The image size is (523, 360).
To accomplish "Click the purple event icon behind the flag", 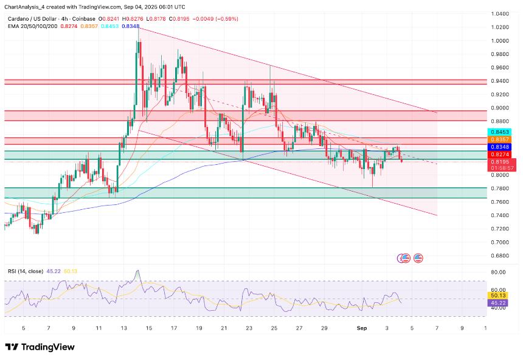I will tap(401, 258).
